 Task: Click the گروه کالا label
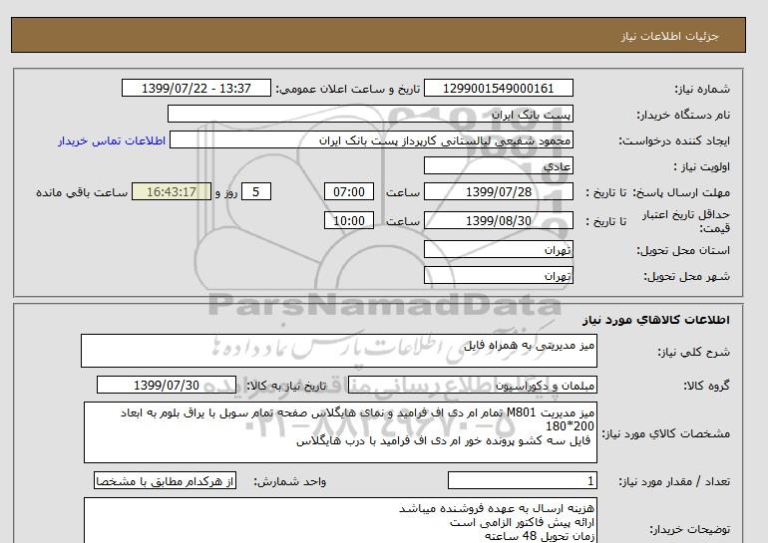tap(707, 386)
